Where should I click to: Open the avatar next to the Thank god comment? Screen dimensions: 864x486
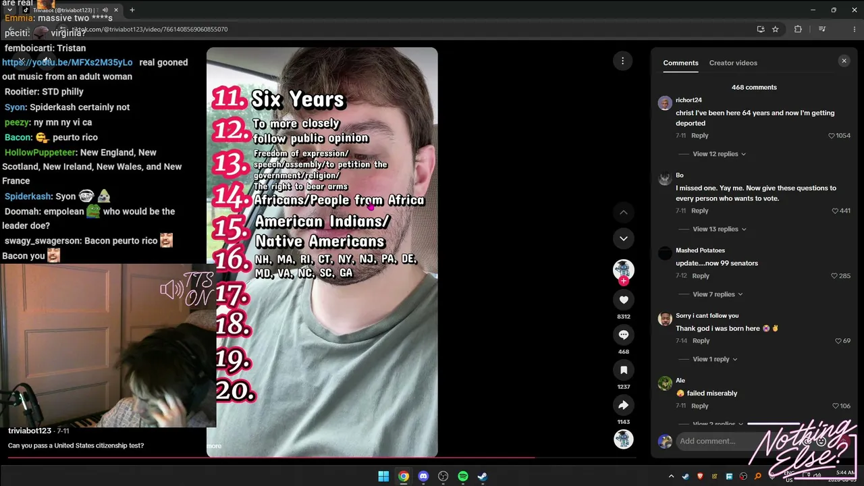pyautogui.click(x=665, y=319)
